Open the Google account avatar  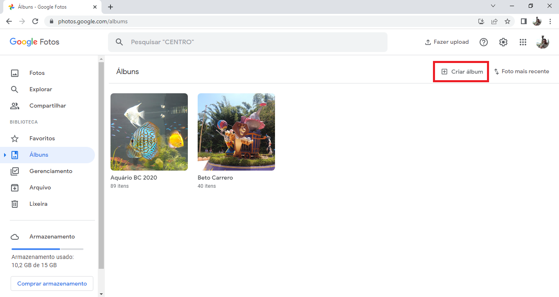point(543,42)
